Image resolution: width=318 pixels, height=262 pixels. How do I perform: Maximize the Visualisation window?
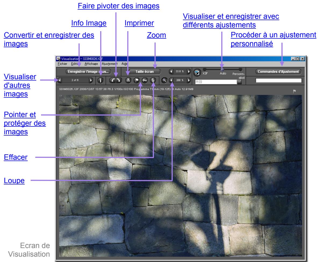pos(298,59)
